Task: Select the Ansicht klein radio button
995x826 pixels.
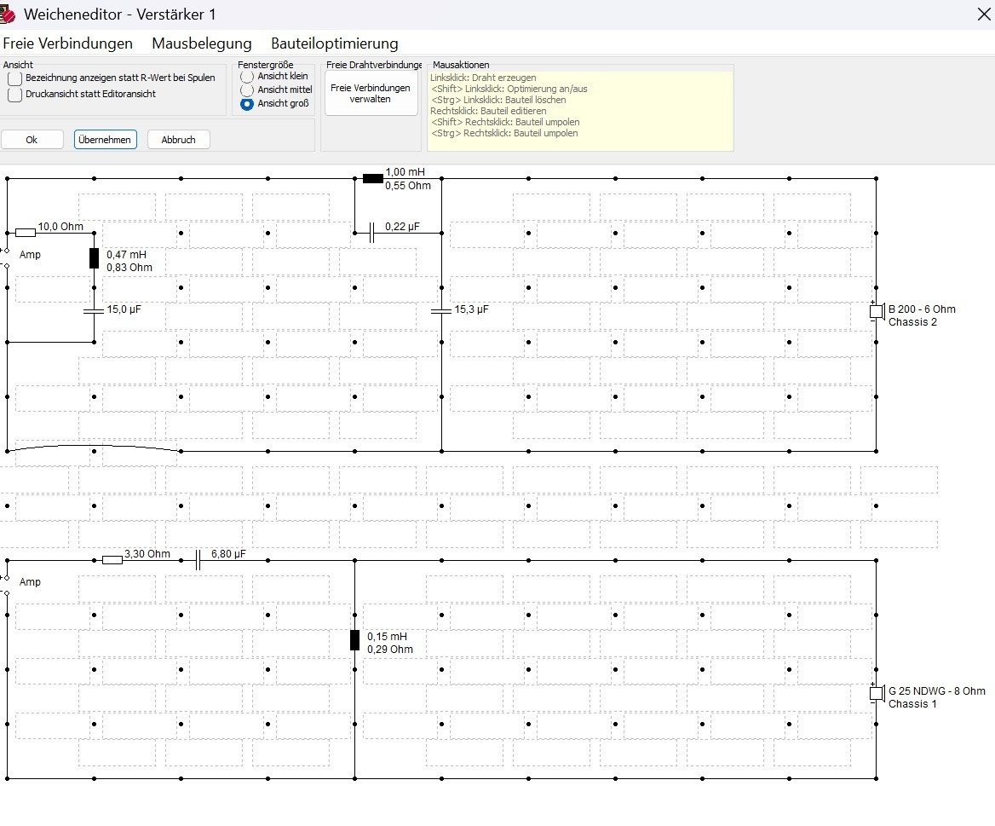Action: click(x=247, y=77)
